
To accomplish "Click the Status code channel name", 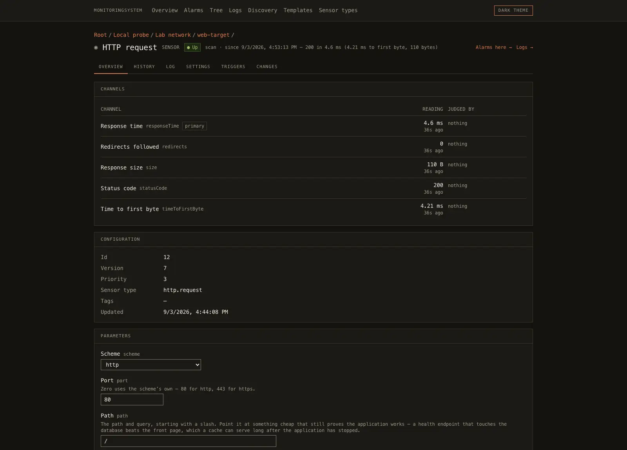I will pos(118,188).
